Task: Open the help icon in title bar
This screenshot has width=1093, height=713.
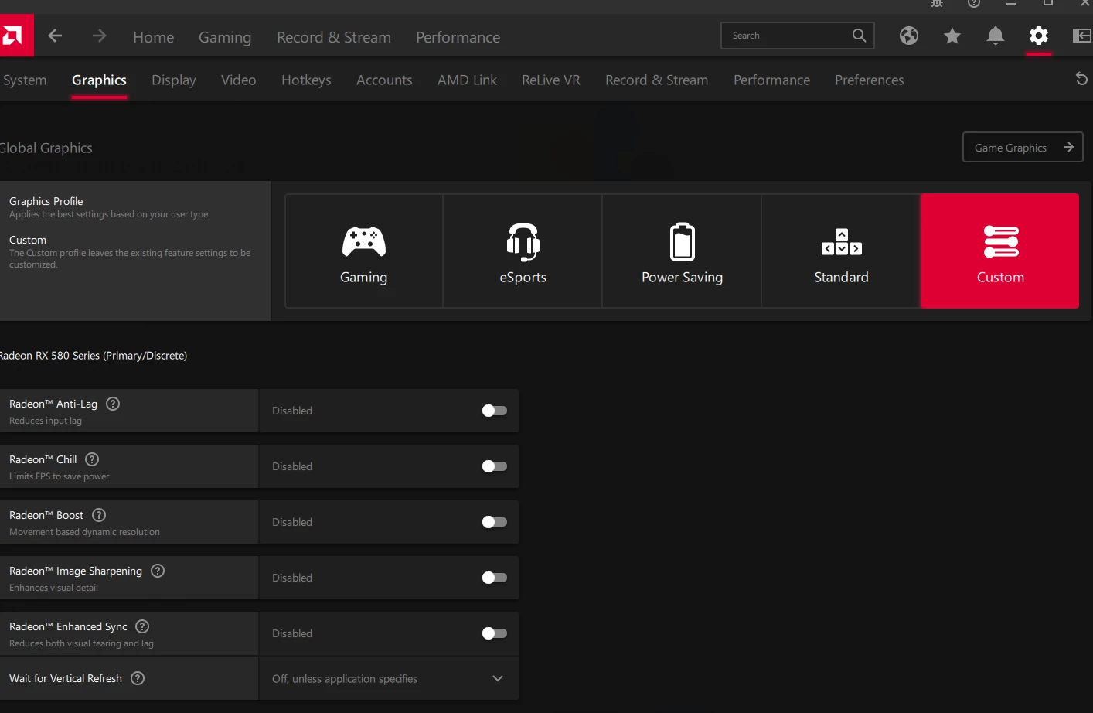Action: click(x=974, y=4)
